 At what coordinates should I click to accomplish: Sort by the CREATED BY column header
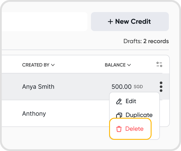(36, 65)
